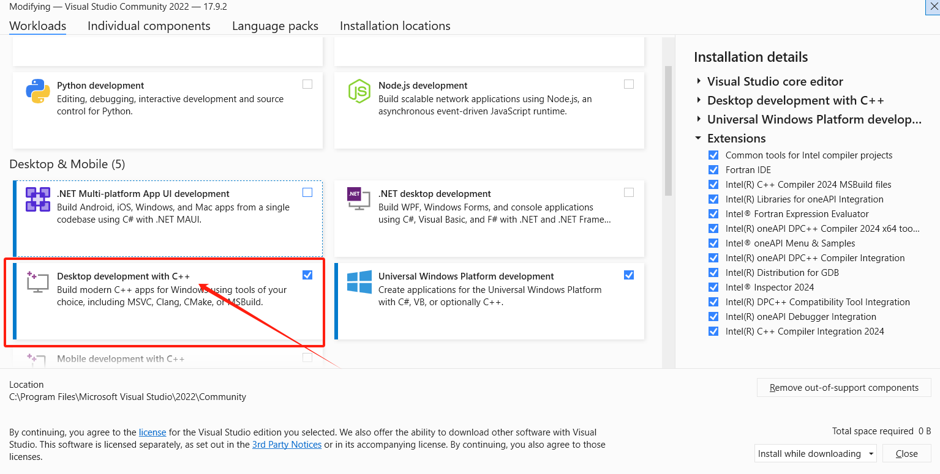940x474 pixels.
Task: Uncheck Intel(R) C++ Compiler Integration 2024
Action: tap(713, 331)
